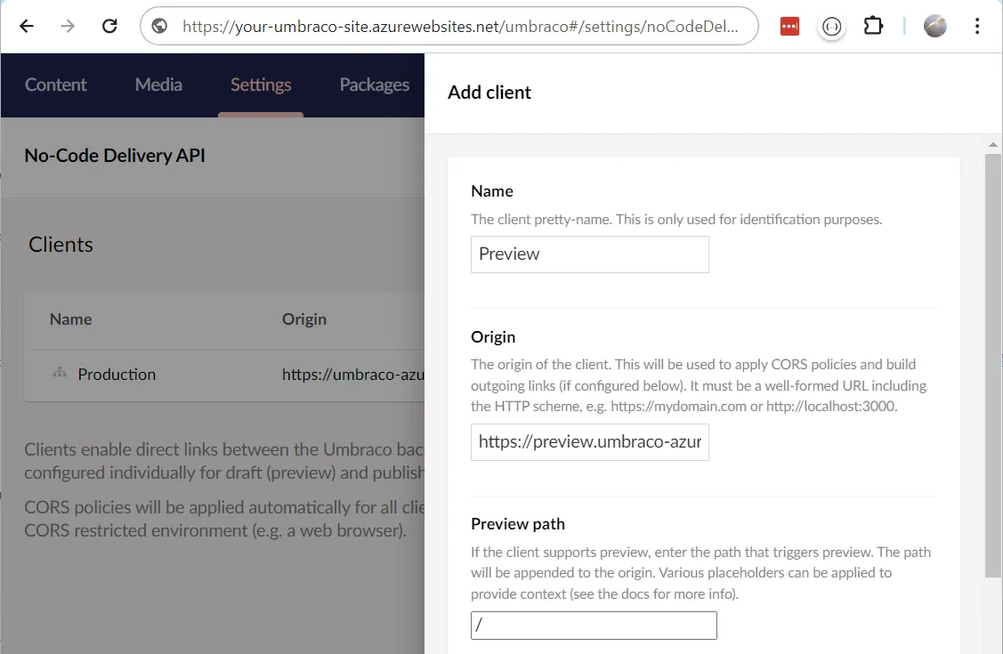Click the Preview path input box

tap(593, 626)
